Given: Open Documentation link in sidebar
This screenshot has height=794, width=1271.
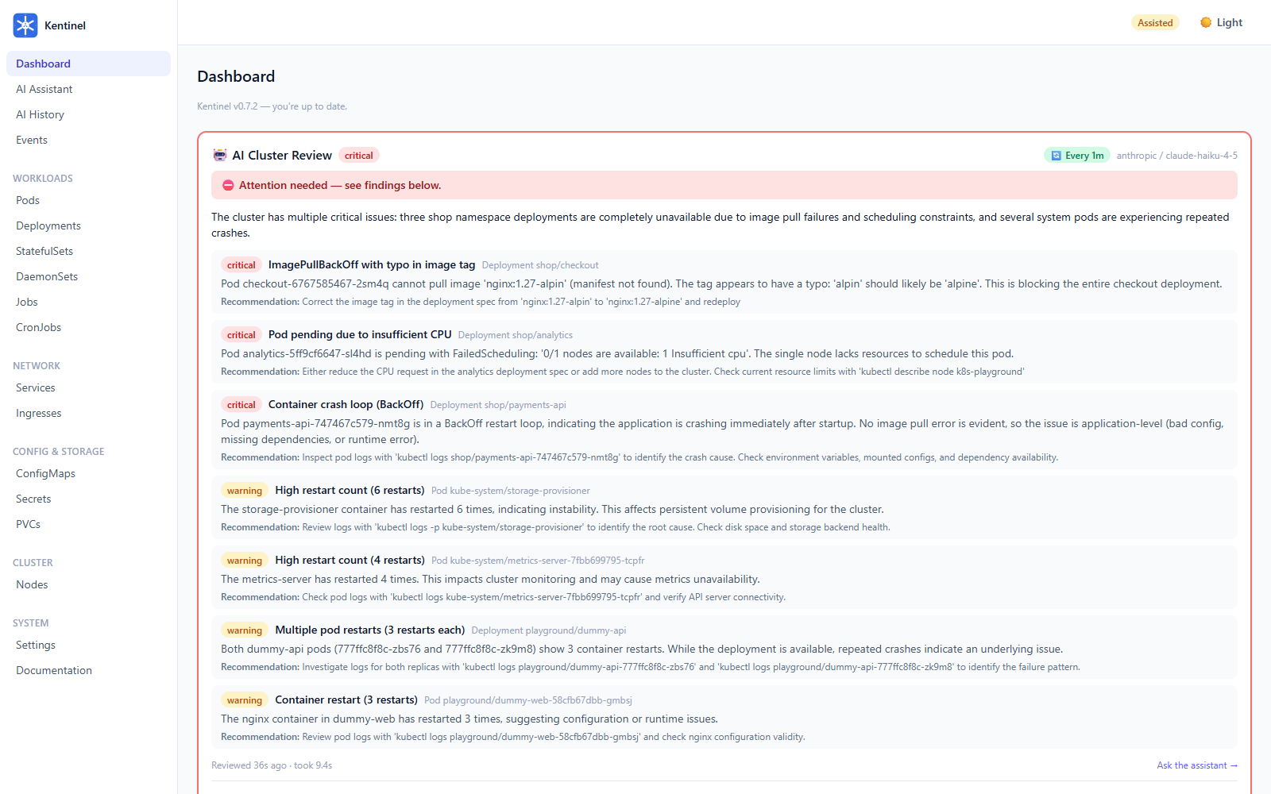Looking at the screenshot, I should (88, 670).
